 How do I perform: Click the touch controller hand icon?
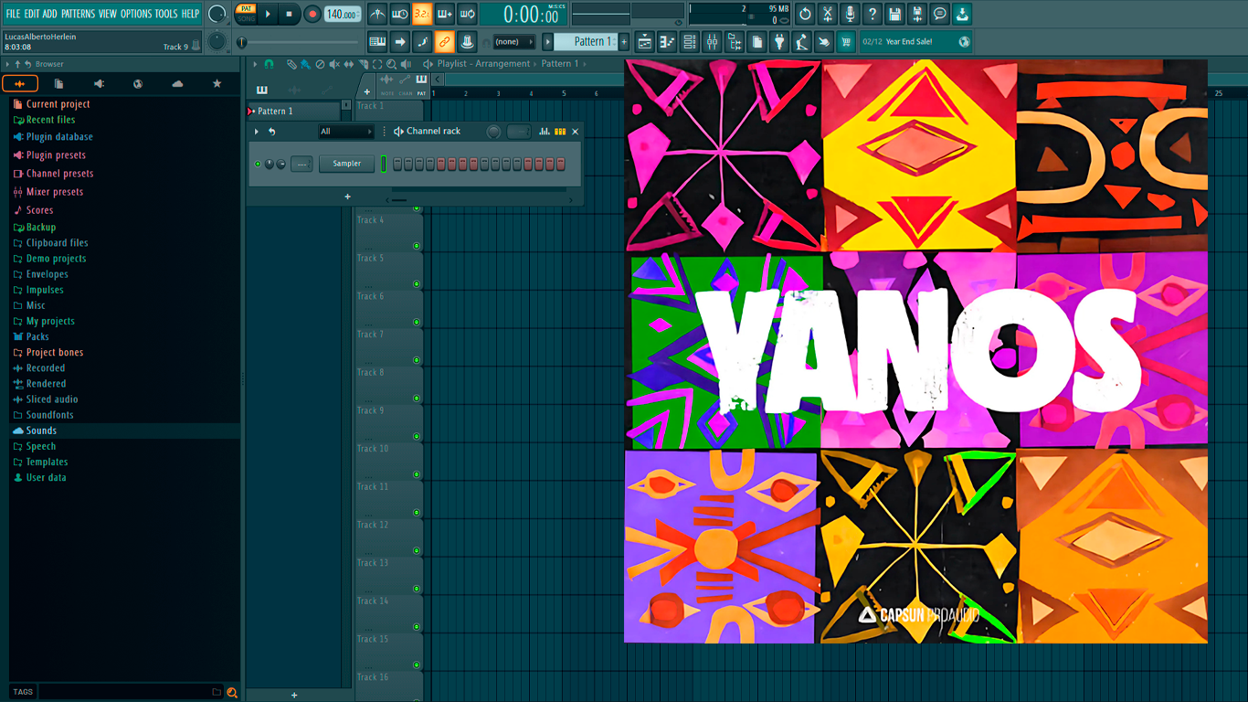click(x=824, y=41)
